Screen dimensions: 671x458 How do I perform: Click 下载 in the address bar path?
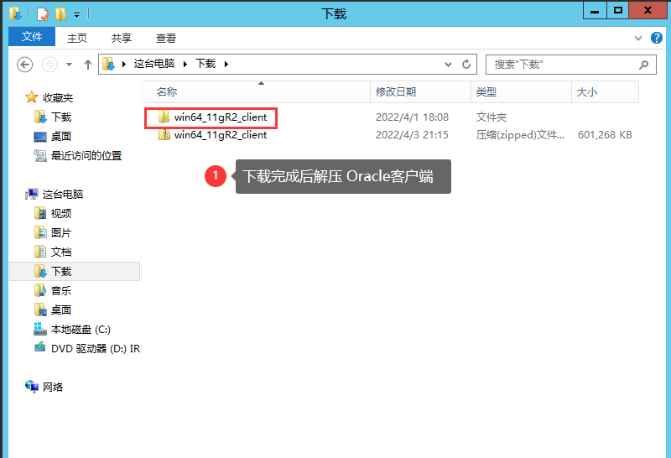pyautogui.click(x=205, y=64)
